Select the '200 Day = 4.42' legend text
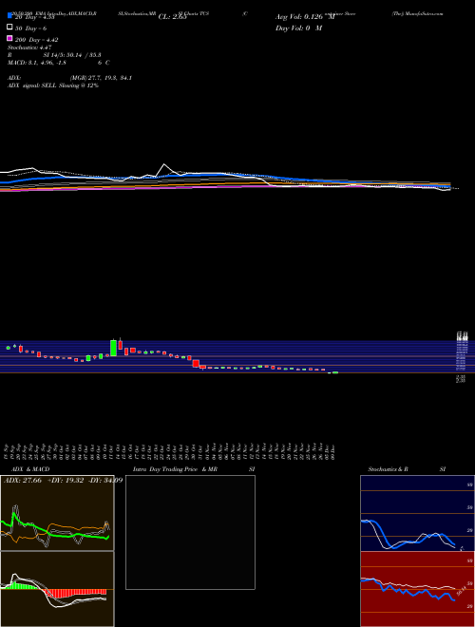The width and height of the screenshot is (475, 627). coord(37,40)
